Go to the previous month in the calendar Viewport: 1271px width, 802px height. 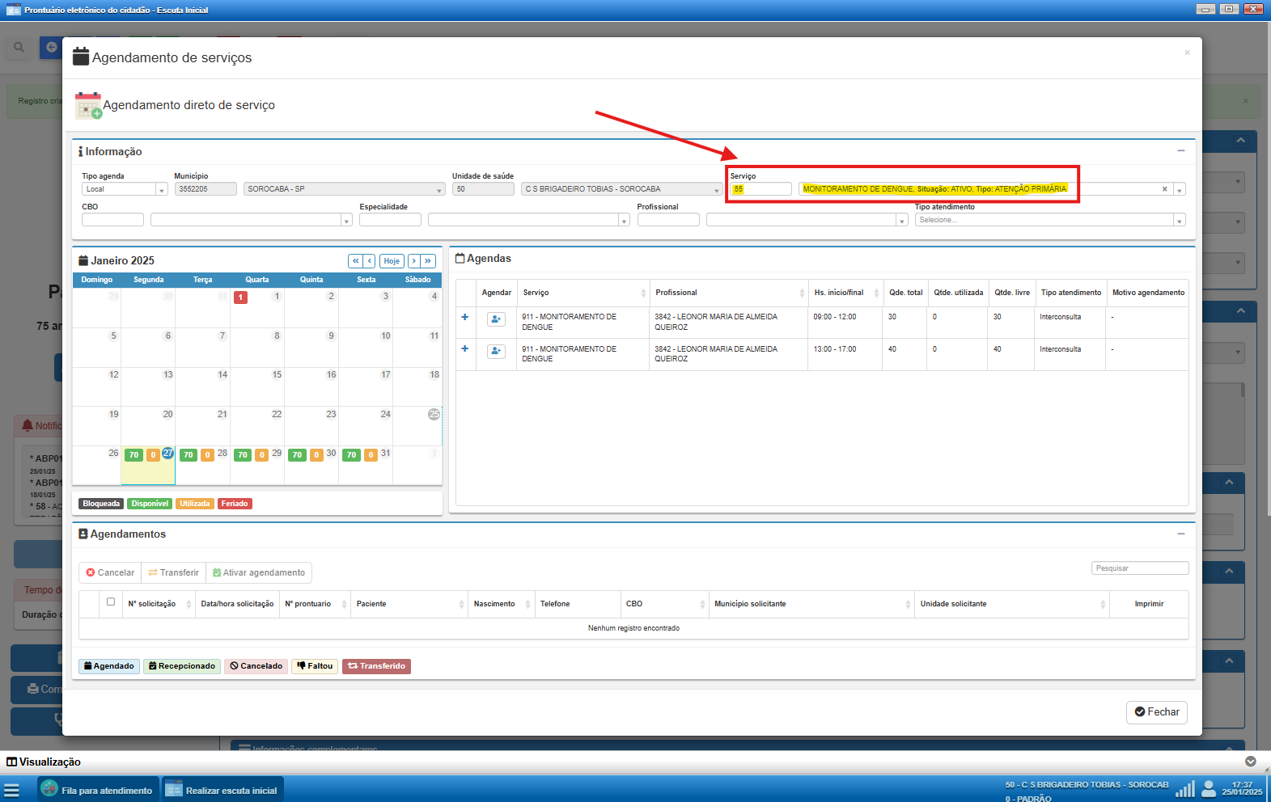[x=370, y=261]
